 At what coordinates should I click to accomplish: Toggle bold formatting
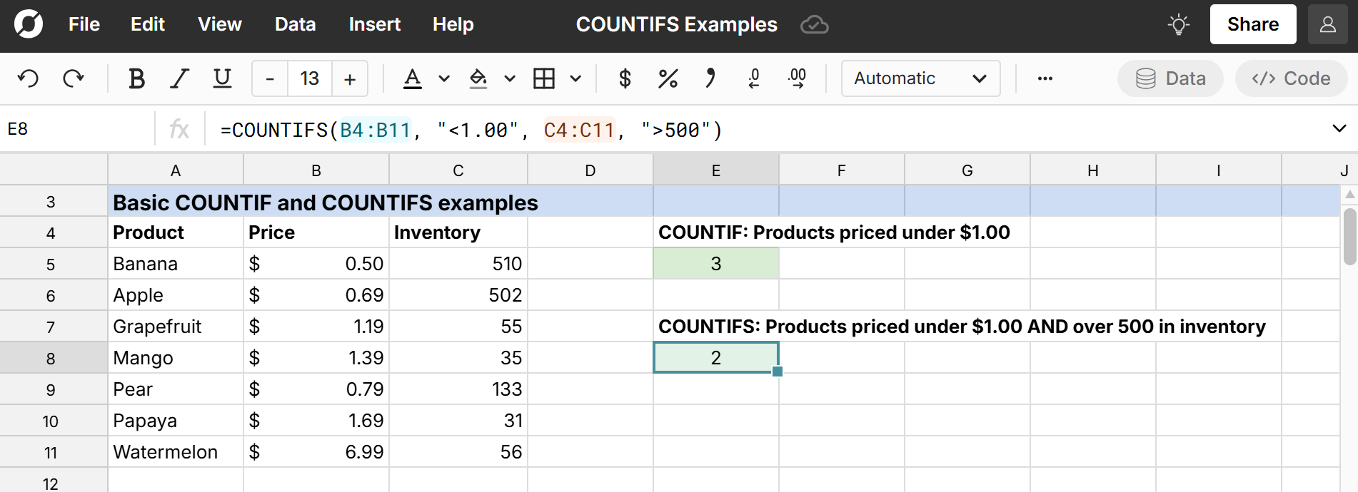tap(136, 78)
